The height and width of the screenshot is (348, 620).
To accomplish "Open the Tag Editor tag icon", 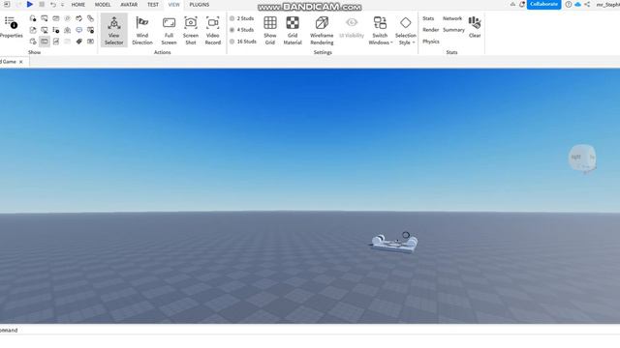I will [79, 42].
